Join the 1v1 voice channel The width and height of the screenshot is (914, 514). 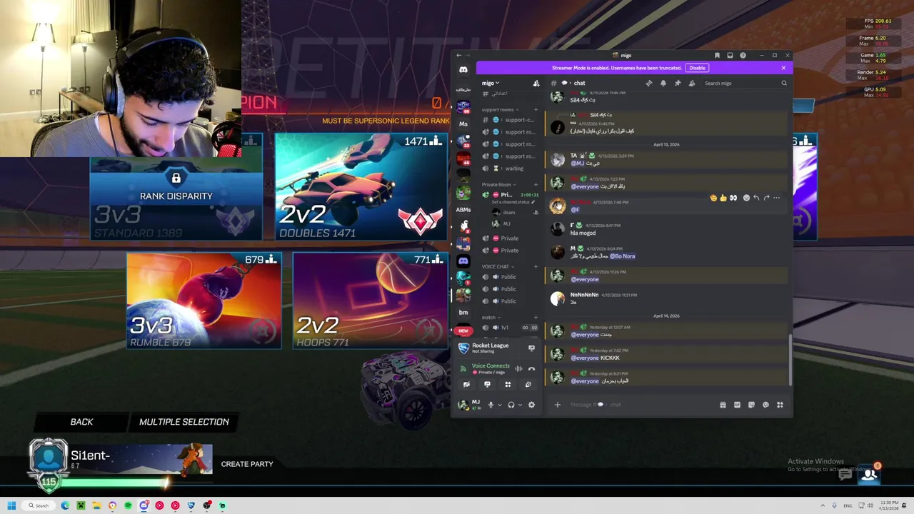click(510, 328)
